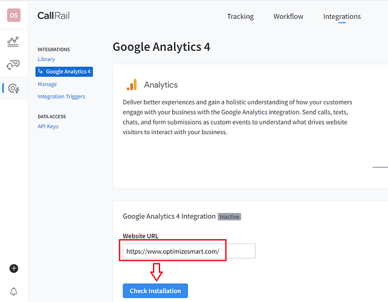Open the OS account avatar menu
388x302 pixels.
(14, 16)
